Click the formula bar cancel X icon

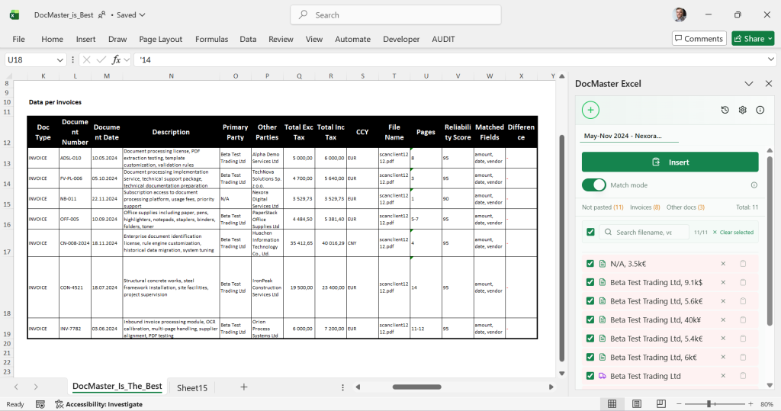point(87,59)
